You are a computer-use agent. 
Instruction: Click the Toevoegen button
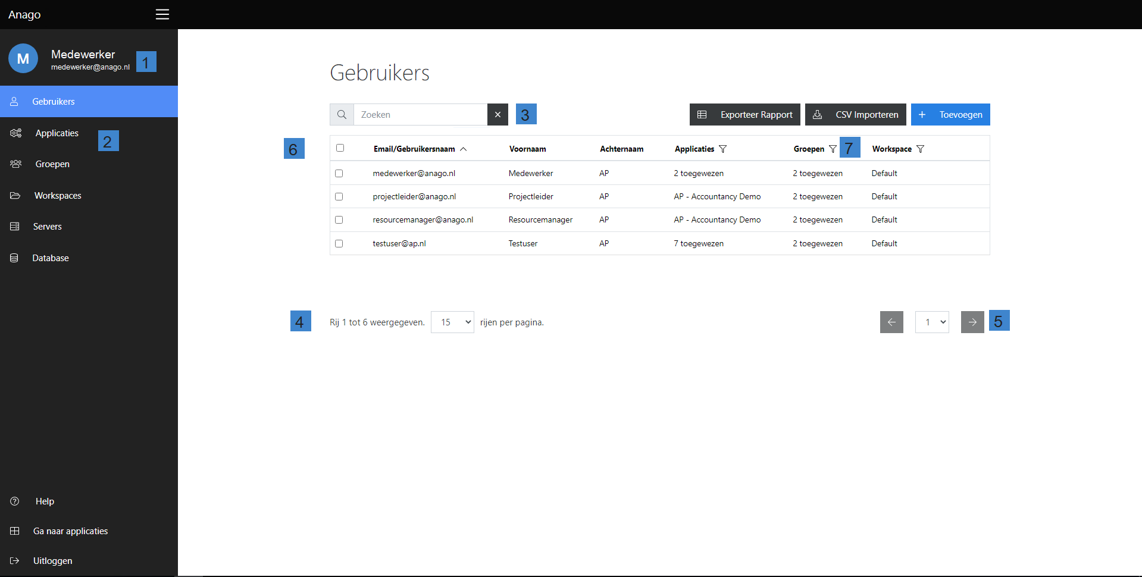point(950,115)
